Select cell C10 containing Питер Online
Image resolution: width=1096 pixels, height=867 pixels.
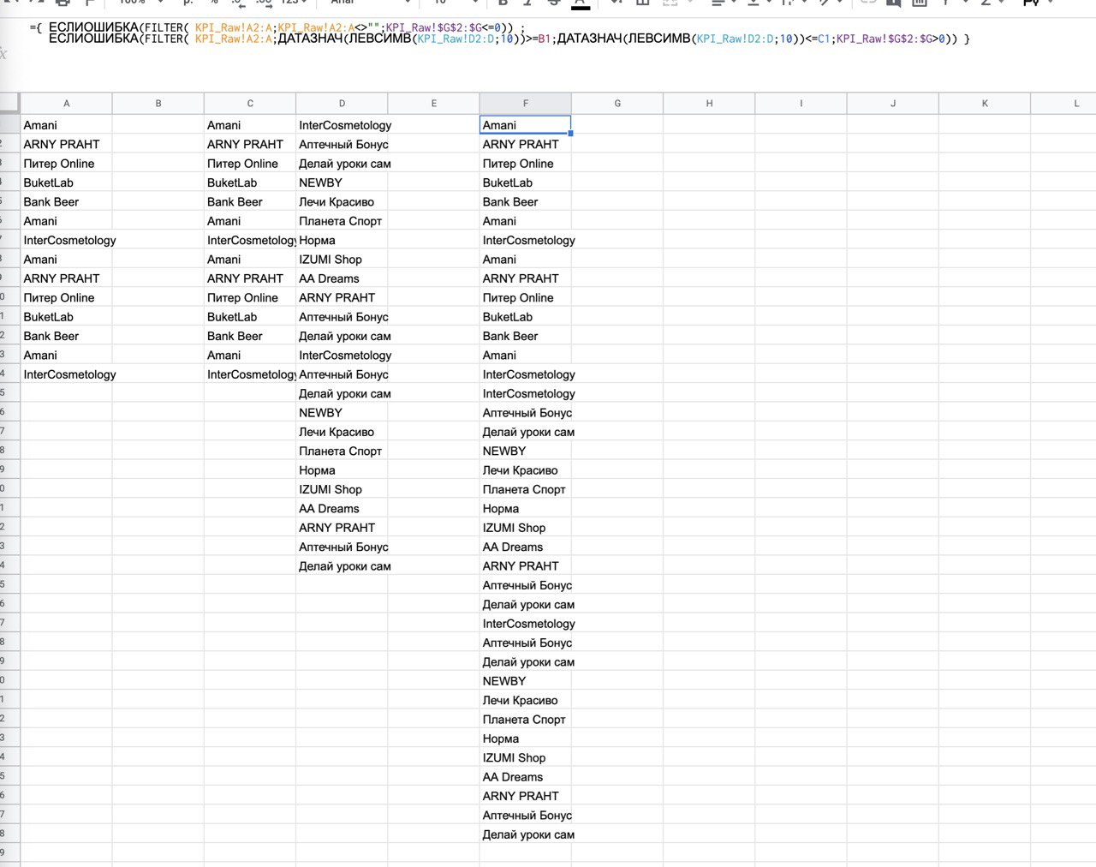250,297
